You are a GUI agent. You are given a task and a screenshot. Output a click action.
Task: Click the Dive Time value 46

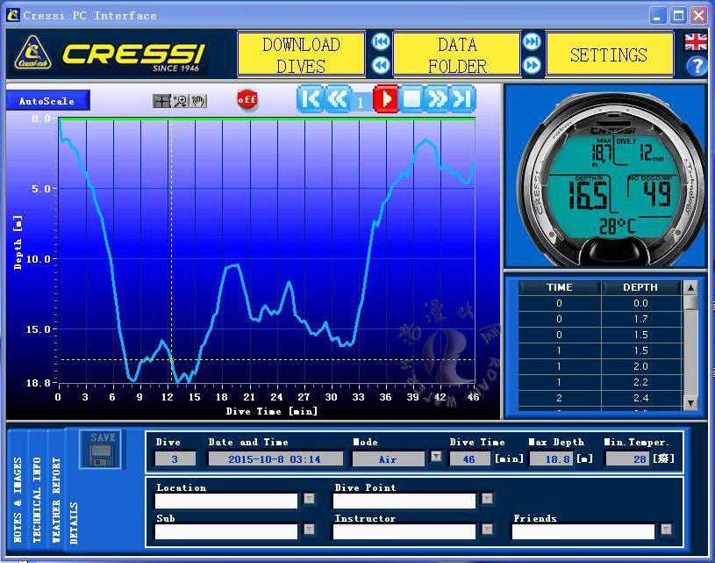pyautogui.click(x=470, y=458)
